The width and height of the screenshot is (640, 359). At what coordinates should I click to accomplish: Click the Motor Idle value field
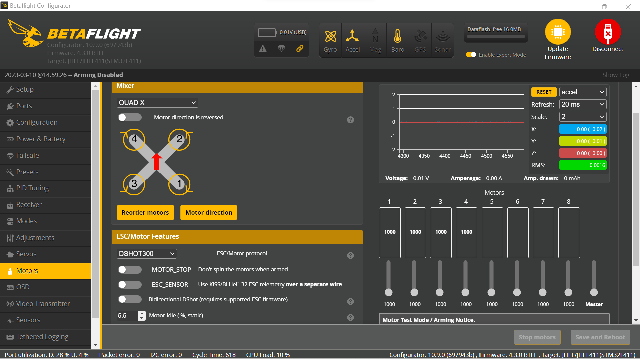tap(127, 316)
